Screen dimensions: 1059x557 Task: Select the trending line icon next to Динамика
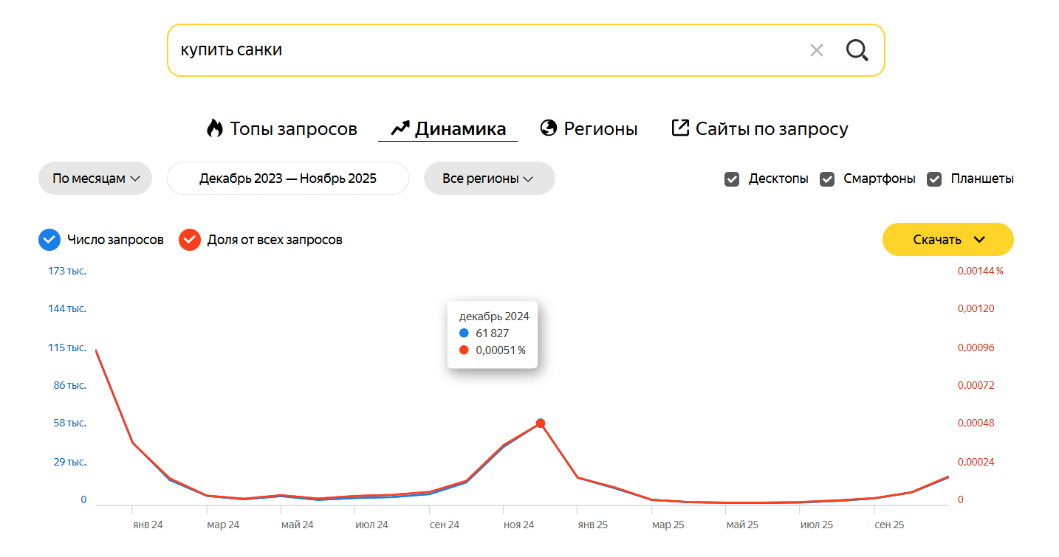coord(399,127)
